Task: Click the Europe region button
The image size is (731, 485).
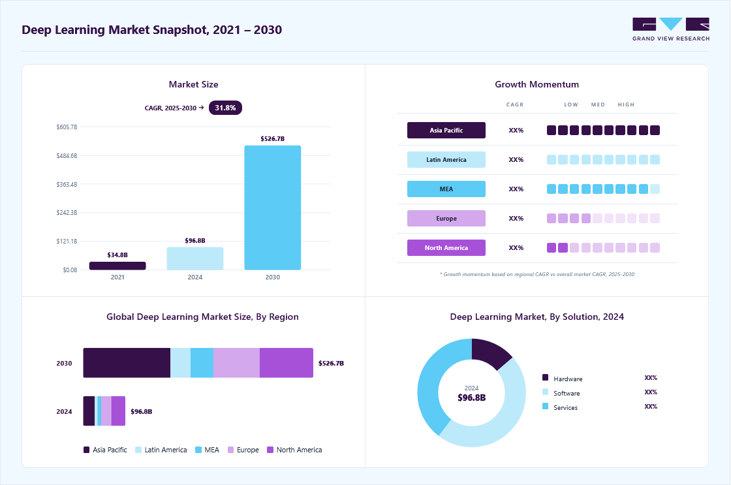Action: coord(446,218)
